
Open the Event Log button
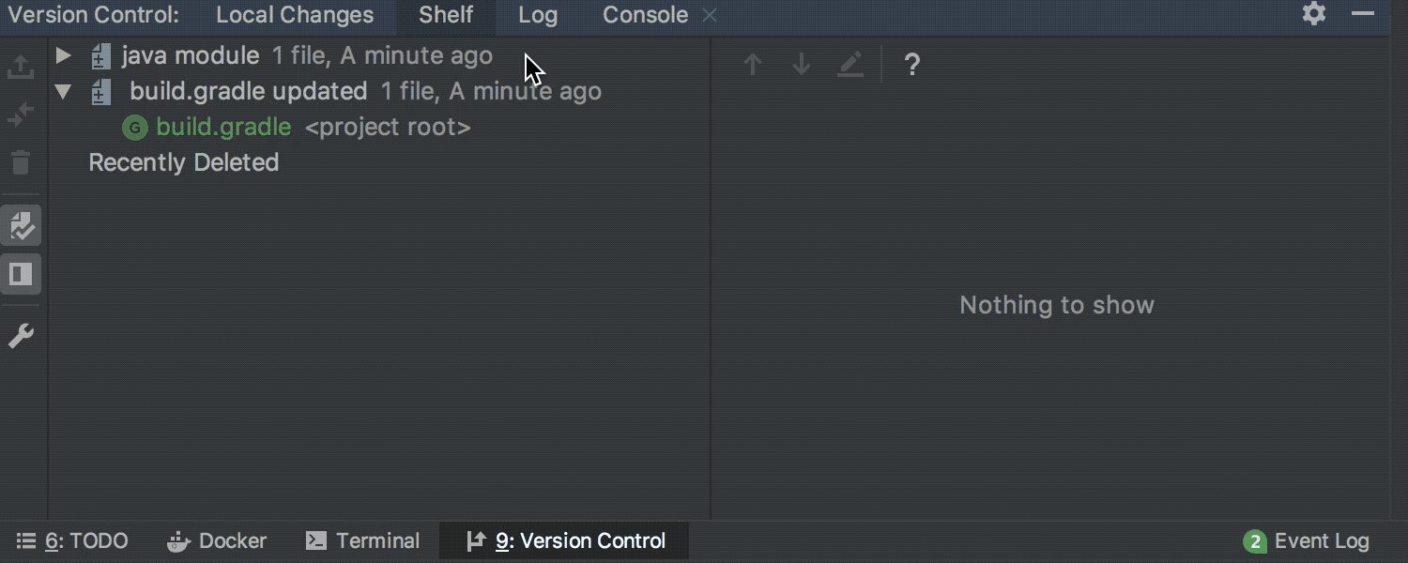click(1307, 541)
